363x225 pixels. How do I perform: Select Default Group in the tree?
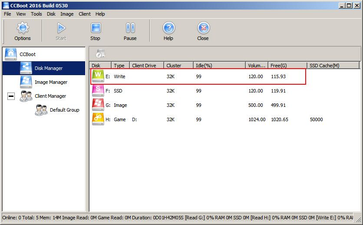pyautogui.click(x=64, y=110)
